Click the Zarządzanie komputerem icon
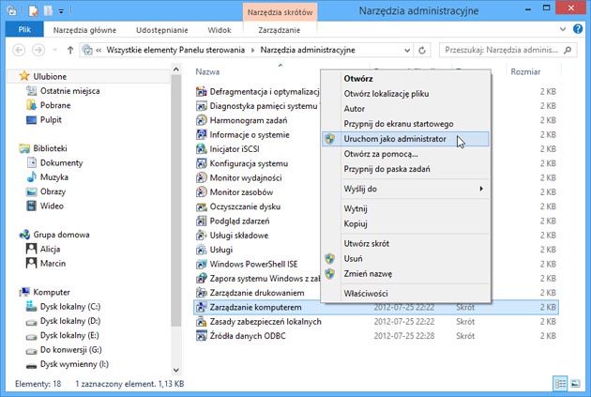Screen dimensions: 591x397 coord(202,307)
